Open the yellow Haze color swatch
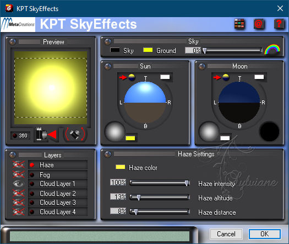This screenshot has height=244, width=289. coord(121,167)
